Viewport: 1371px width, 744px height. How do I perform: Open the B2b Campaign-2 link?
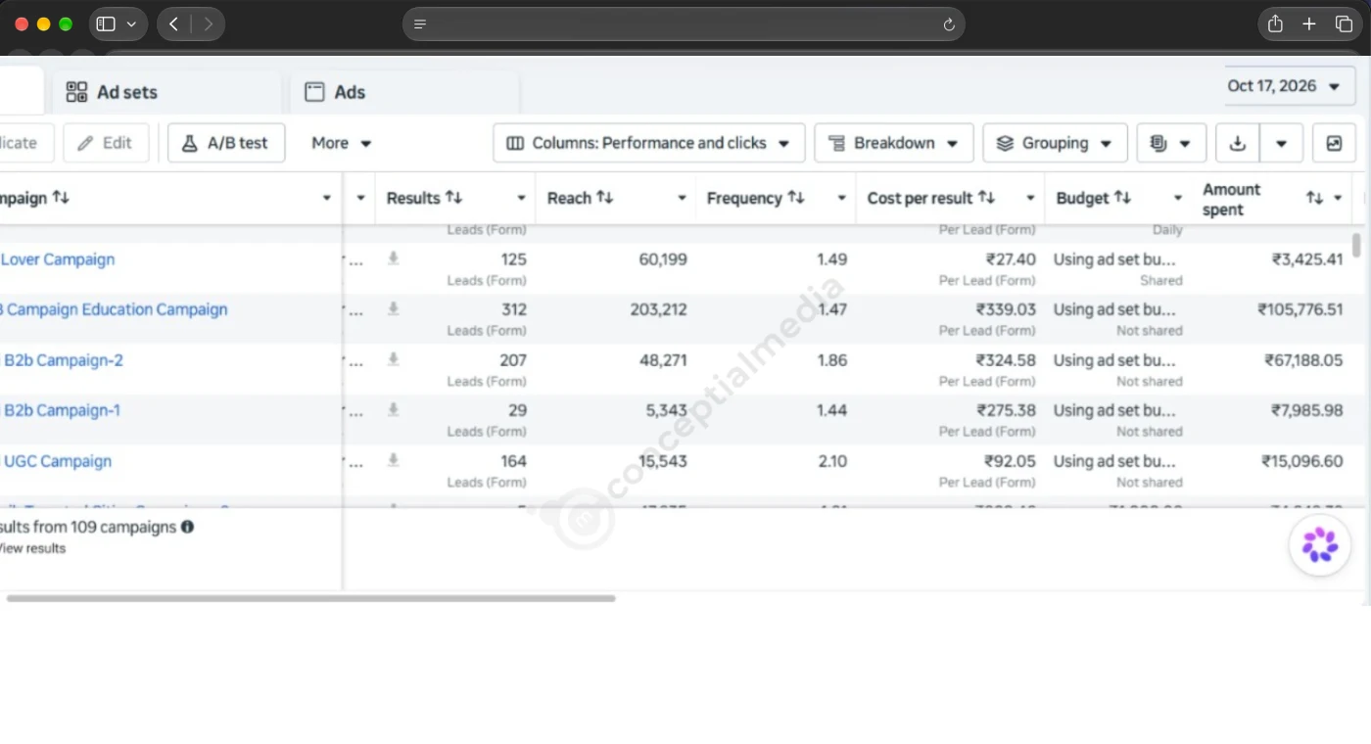[62, 360]
